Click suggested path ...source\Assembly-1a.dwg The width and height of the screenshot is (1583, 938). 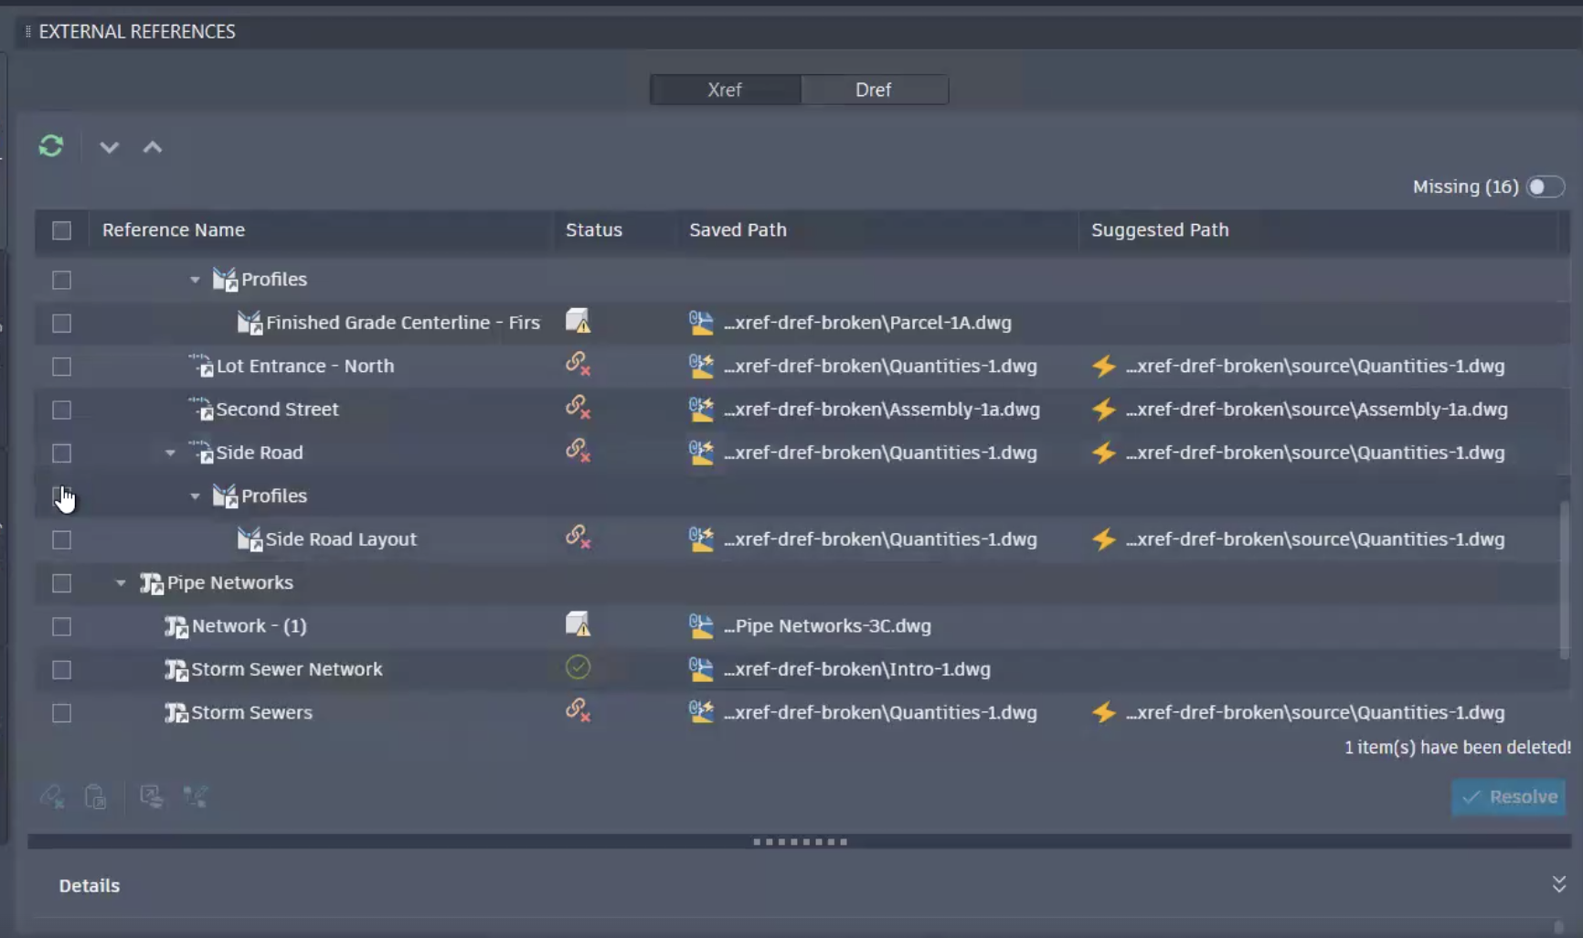click(x=1317, y=410)
